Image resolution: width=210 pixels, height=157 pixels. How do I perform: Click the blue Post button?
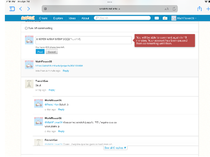40,51
